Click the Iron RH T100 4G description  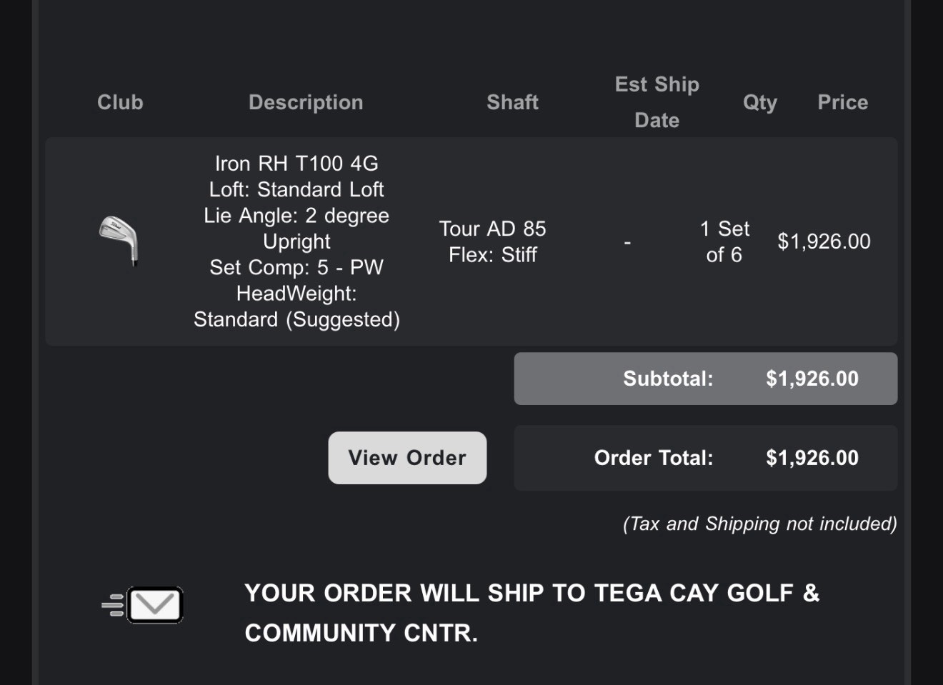296,164
